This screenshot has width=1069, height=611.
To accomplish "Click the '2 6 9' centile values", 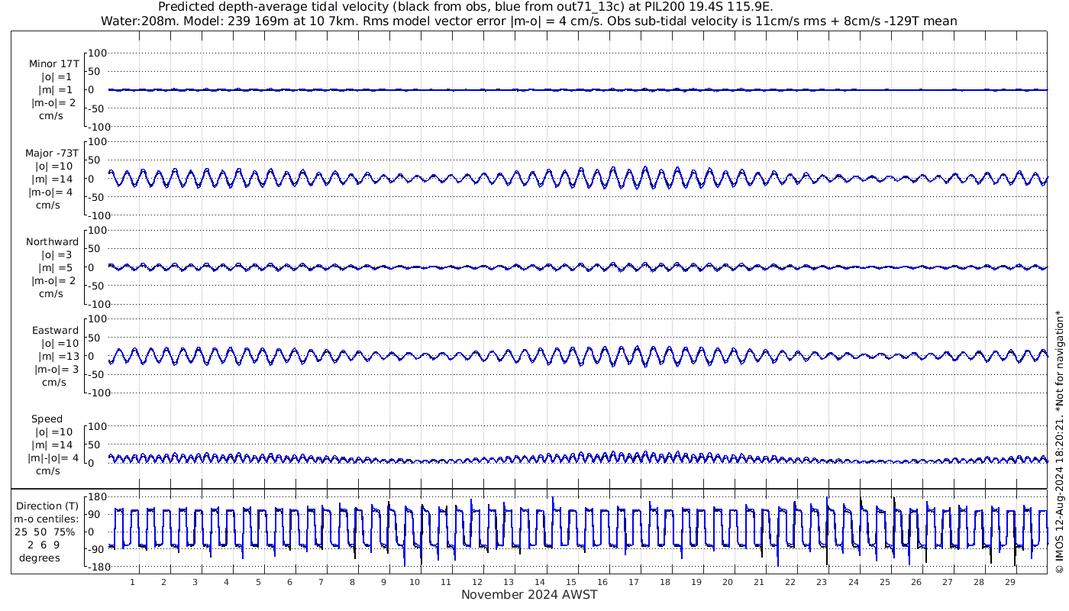I will click(45, 545).
